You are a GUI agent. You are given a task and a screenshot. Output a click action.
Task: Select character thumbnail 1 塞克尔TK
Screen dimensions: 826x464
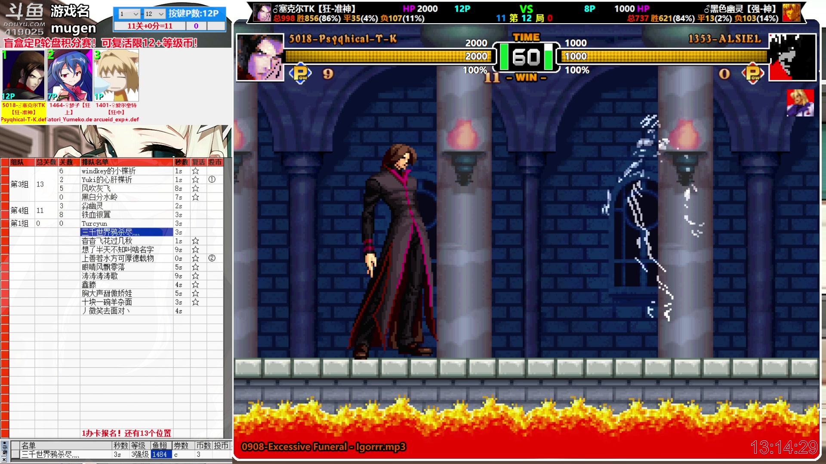tap(24, 75)
